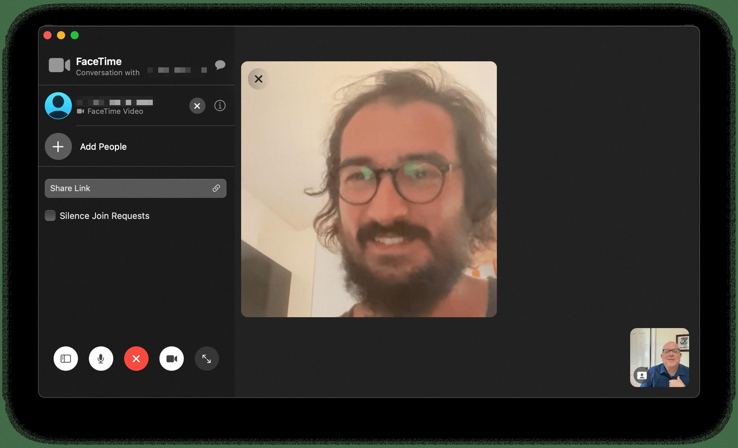Enter full screen with the arrows button
Screen dimensions: 738x448
pyautogui.click(x=206, y=359)
